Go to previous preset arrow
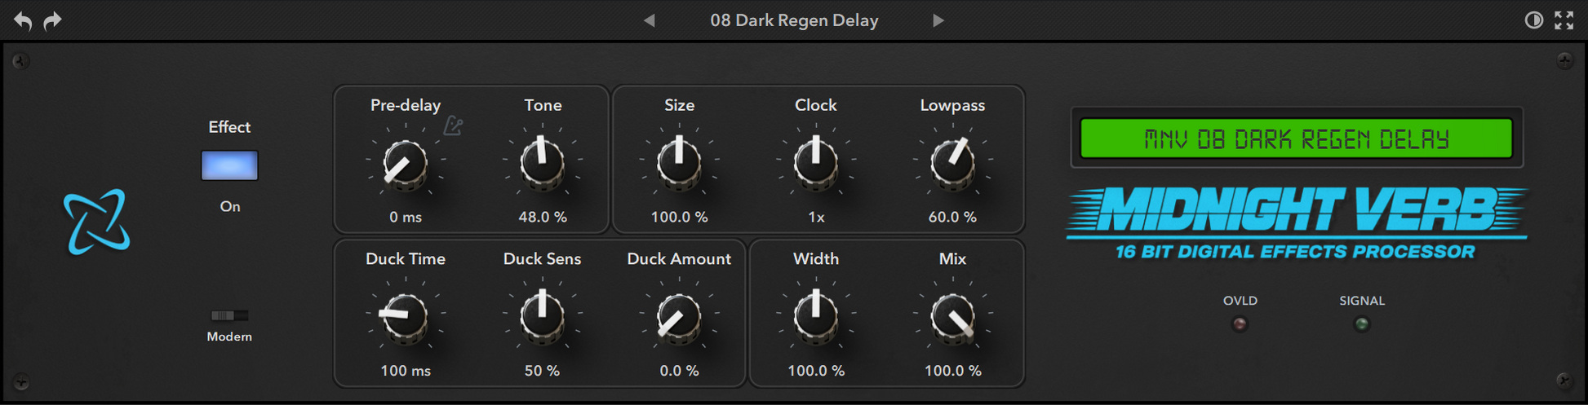Image resolution: width=1588 pixels, height=405 pixels. click(x=650, y=20)
